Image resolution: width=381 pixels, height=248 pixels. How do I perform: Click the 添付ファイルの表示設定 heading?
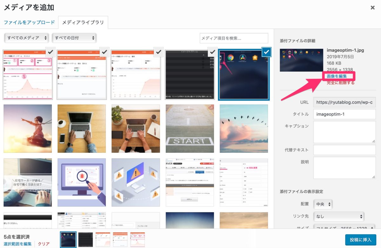(301, 191)
